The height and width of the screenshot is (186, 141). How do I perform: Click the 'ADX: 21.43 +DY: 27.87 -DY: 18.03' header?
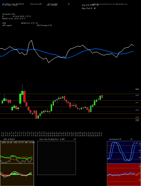(x=18, y=142)
